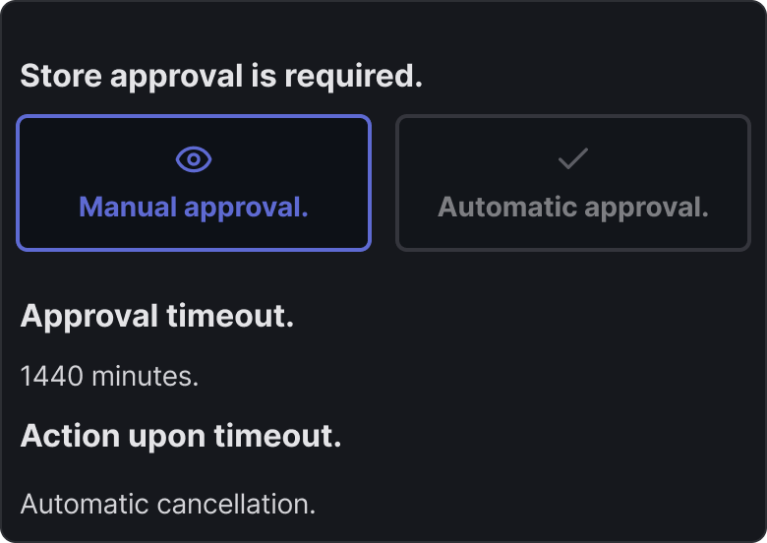767x543 pixels.
Task: Click the 'Action upon timeout.' heading
Action: pyautogui.click(x=181, y=436)
